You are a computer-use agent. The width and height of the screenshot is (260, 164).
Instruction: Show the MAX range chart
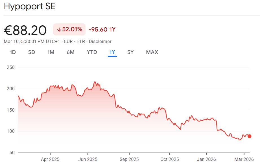tap(152, 52)
